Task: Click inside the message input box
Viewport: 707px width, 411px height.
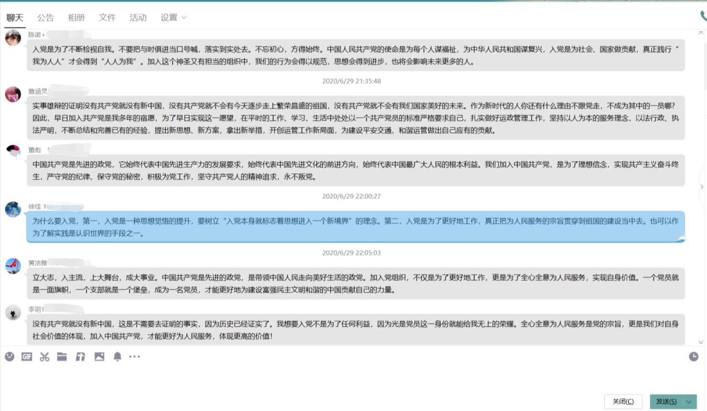Action: [x=353, y=378]
